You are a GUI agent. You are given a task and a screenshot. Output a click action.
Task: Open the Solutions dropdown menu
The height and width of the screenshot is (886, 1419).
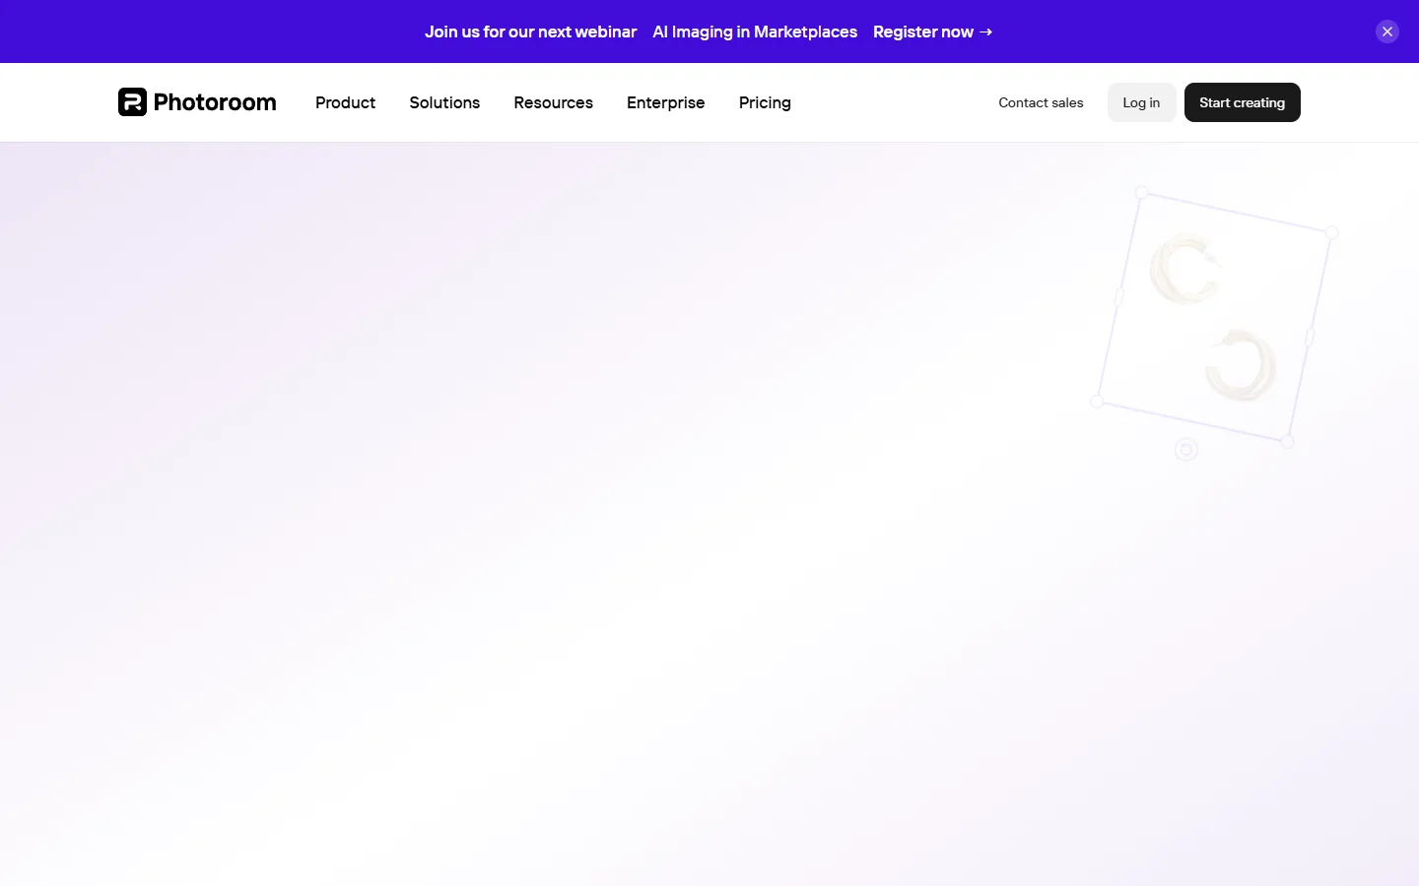point(444,102)
